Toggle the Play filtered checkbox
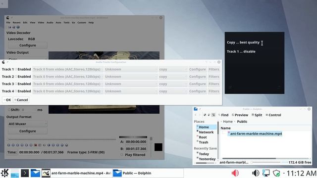This screenshot has height=178, width=317. coord(122,155)
